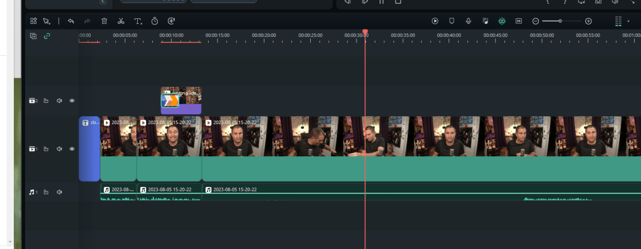Hide video track 1 with eye icon
This screenshot has width=641, height=249.
tap(72, 149)
